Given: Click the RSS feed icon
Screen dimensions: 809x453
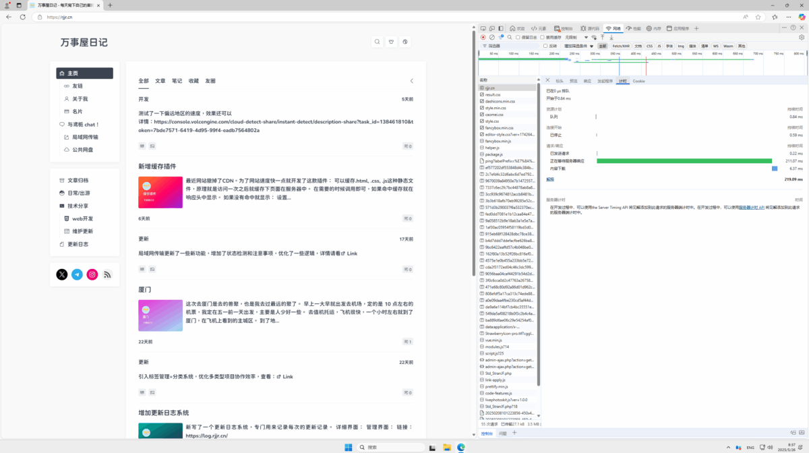Looking at the screenshot, I should click(107, 274).
